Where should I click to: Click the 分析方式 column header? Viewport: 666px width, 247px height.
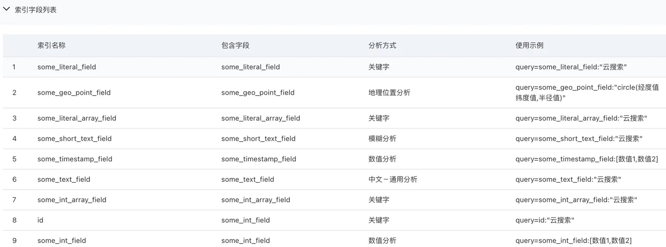click(x=382, y=46)
